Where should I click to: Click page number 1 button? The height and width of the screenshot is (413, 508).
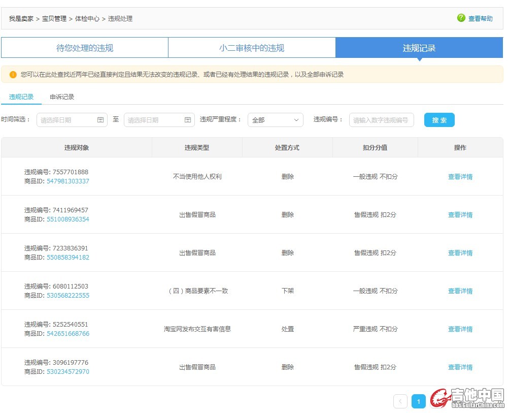[418, 401]
